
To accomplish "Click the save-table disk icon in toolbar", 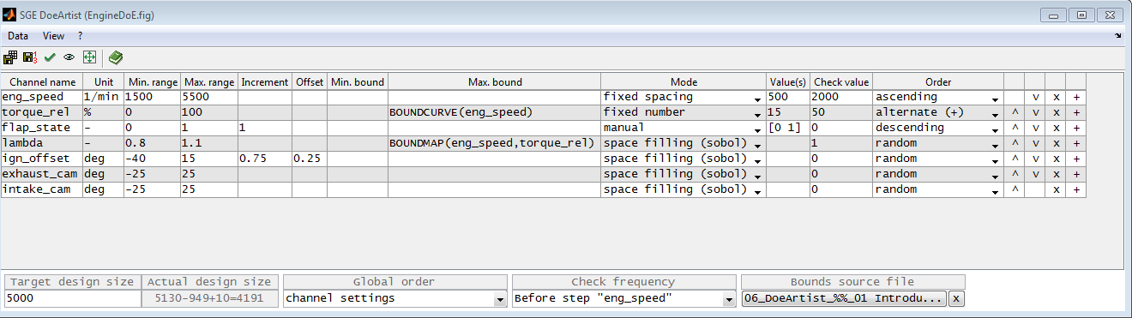I will 10,57.
